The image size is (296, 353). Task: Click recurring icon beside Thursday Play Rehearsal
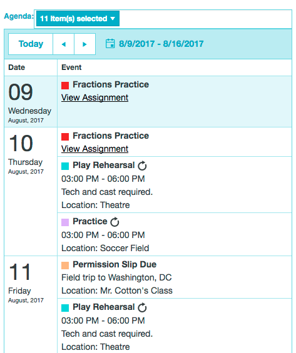(142, 166)
